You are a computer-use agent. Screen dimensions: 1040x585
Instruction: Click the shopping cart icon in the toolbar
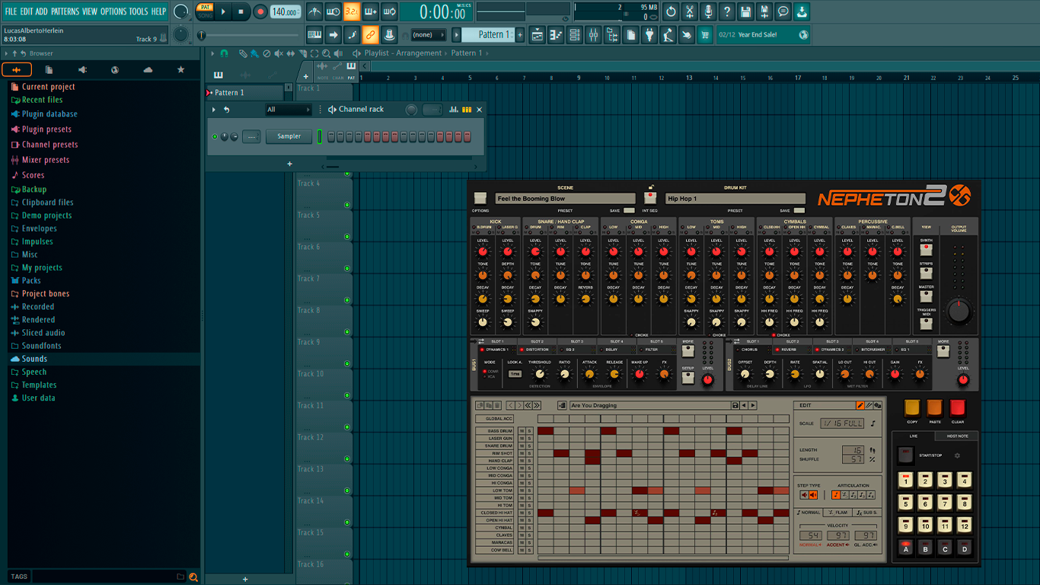(705, 34)
